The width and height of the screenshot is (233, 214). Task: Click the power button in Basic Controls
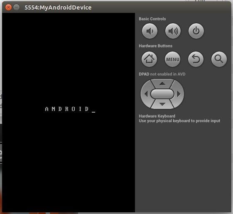point(196,31)
